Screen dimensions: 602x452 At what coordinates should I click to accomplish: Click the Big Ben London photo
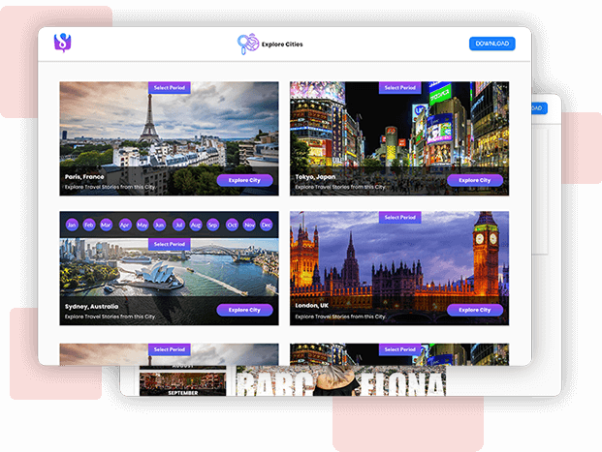click(399, 266)
